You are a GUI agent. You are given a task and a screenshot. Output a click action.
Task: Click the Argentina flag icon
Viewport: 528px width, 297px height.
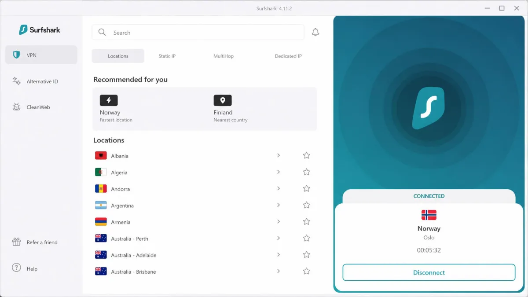coord(101,205)
